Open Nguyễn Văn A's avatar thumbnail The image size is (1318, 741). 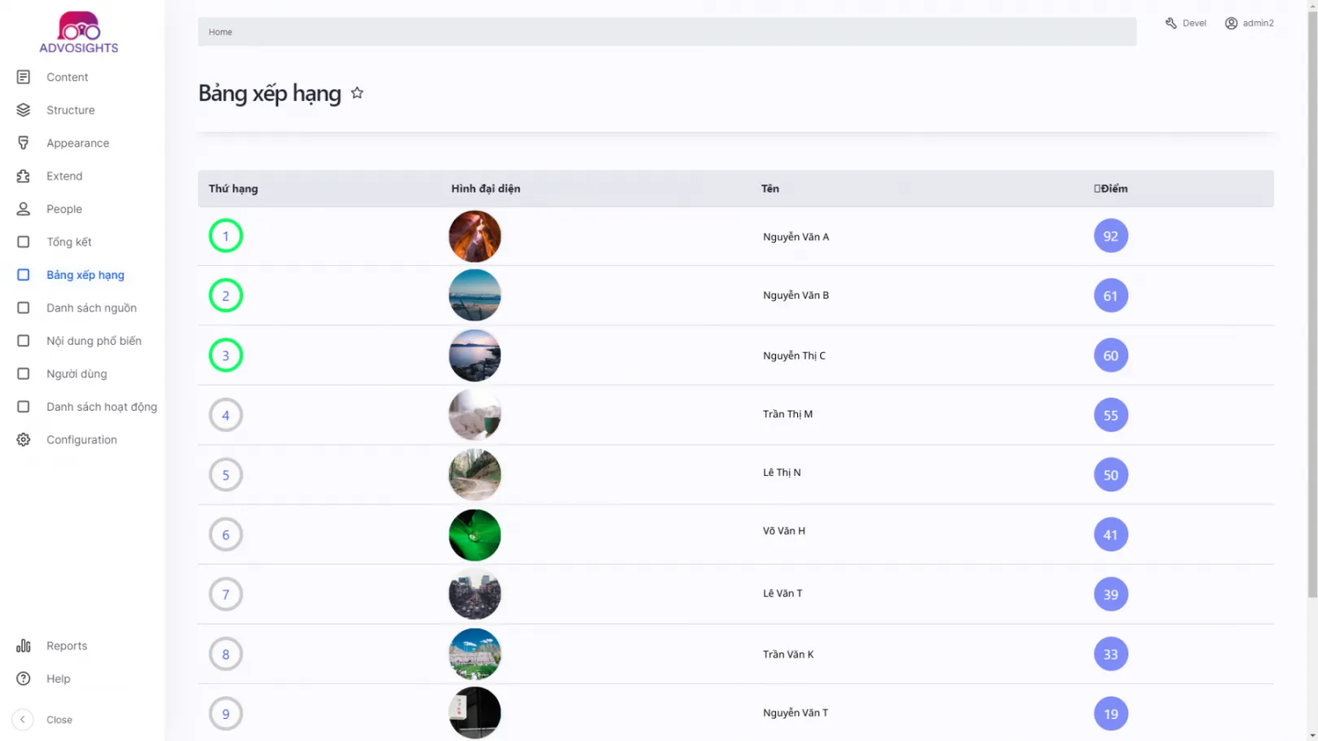475,236
